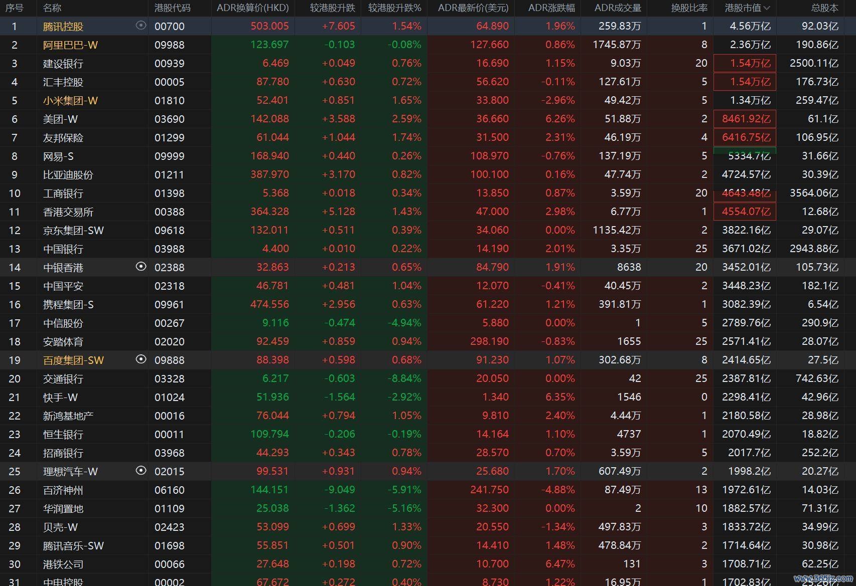Click market cap value 4554.07亿
856x586 pixels.
[746, 212]
